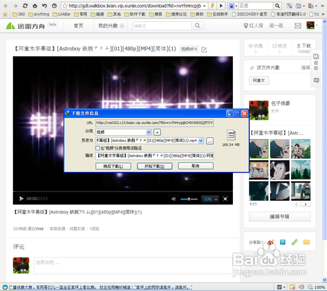Click the user avatar in the site header
Screen dimensions: 327x291
pyautogui.click(x=311, y=26)
